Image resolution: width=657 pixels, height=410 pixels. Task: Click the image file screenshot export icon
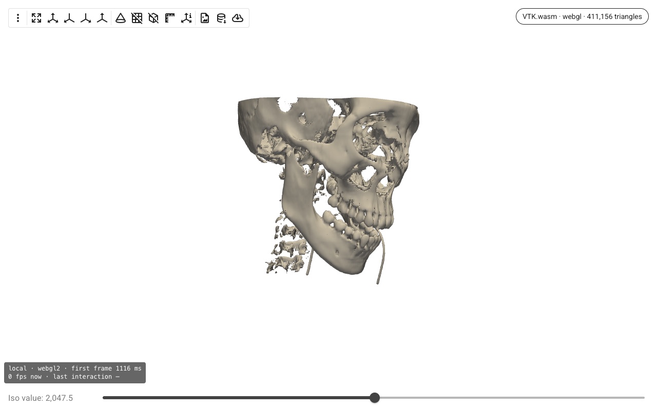(205, 18)
